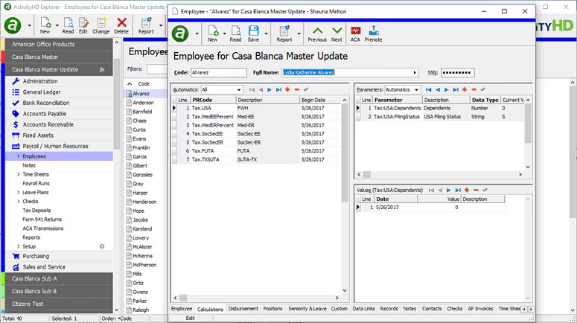Click in the Code field
The image size is (577, 323).
click(x=219, y=73)
